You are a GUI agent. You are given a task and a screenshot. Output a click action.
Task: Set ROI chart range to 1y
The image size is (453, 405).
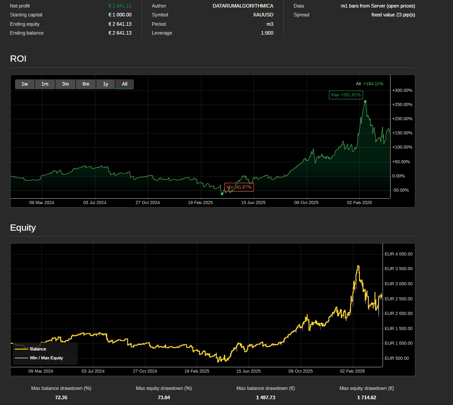coord(105,84)
